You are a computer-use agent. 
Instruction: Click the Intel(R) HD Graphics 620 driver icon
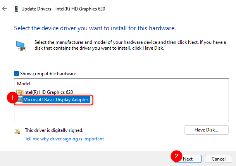20,92
